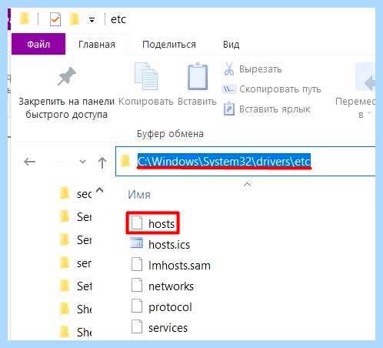Click the Скопировать путь path icon
Image resolution: width=383 pixels, height=348 pixels.
point(228,89)
